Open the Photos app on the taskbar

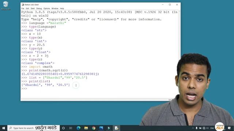[x=101, y=128]
